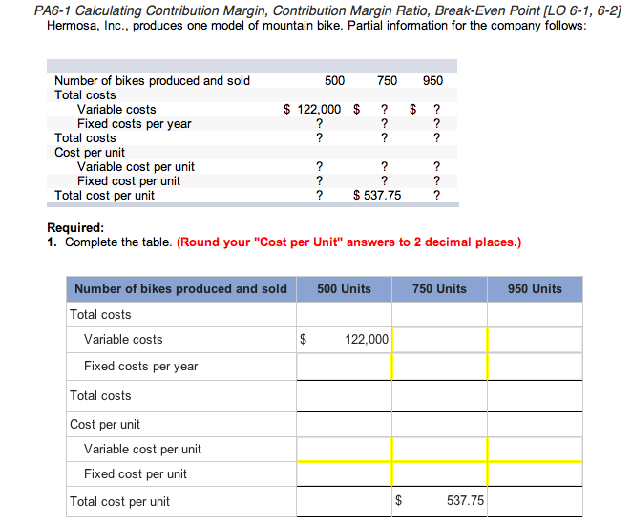
Task: Click Total cost per unit 500 Units cell
Action: (345, 501)
